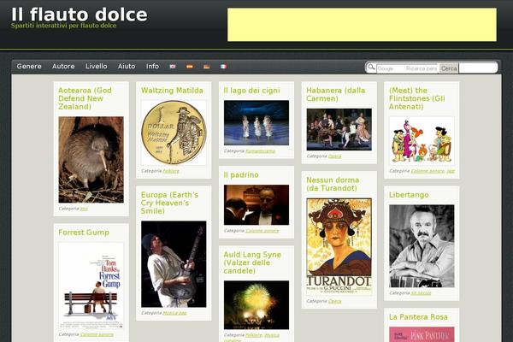The image size is (513, 342).
Task: Open the Aotearoa (God Defend New Zealand) title
Action: tap(85, 98)
